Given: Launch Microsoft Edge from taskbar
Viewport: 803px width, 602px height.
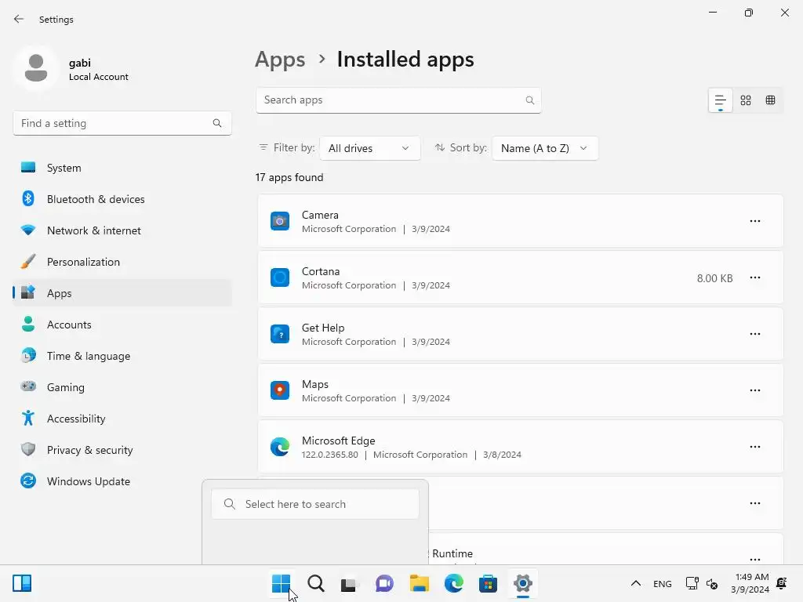Looking at the screenshot, I should click(454, 583).
